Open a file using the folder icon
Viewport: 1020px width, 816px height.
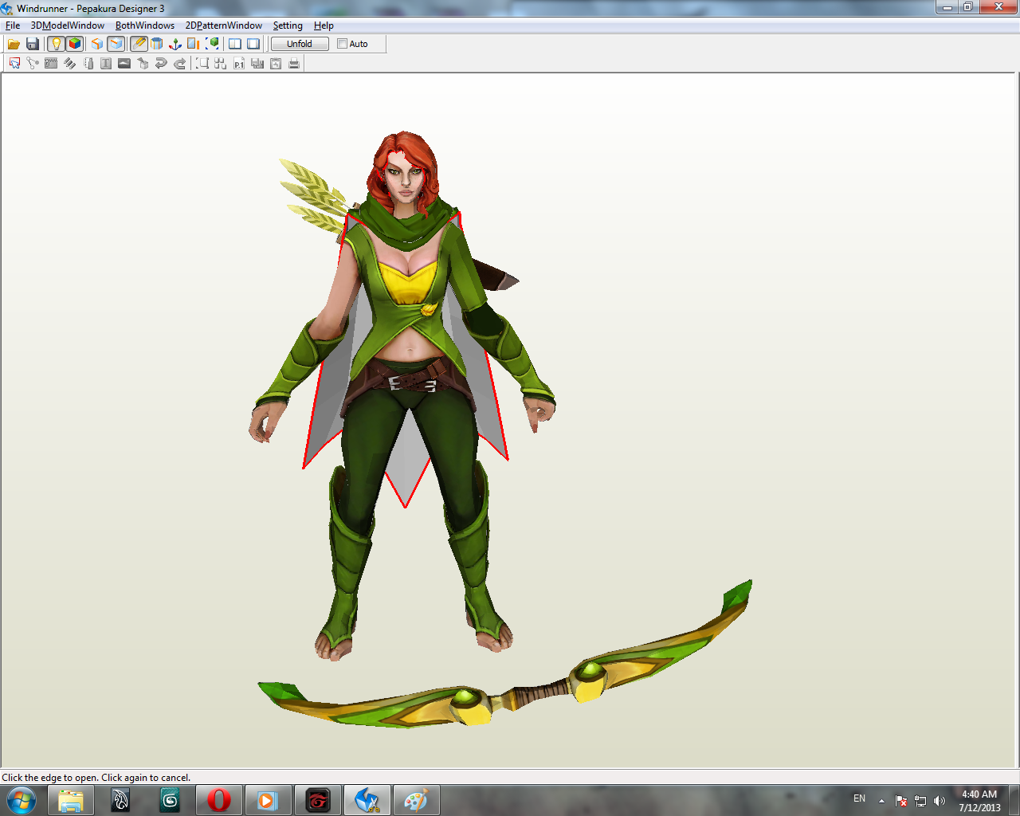tap(14, 44)
